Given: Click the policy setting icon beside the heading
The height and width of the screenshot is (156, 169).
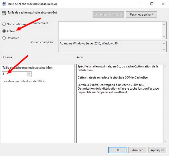Looking at the screenshot, I should (x=4, y=12).
